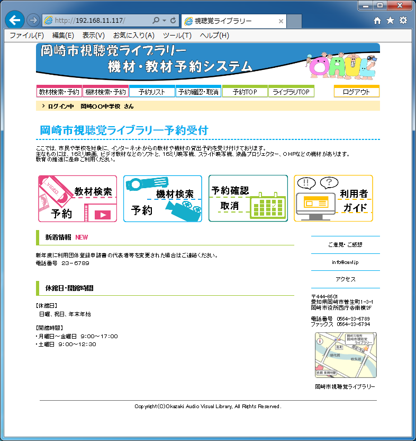This screenshot has height=441, width=416.
Task: Open the 予約確認 取消 calendar banner
Action: (x=248, y=198)
